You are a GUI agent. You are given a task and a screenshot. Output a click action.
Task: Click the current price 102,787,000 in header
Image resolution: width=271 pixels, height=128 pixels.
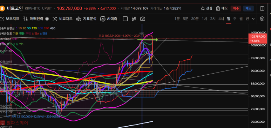[x=69, y=8]
